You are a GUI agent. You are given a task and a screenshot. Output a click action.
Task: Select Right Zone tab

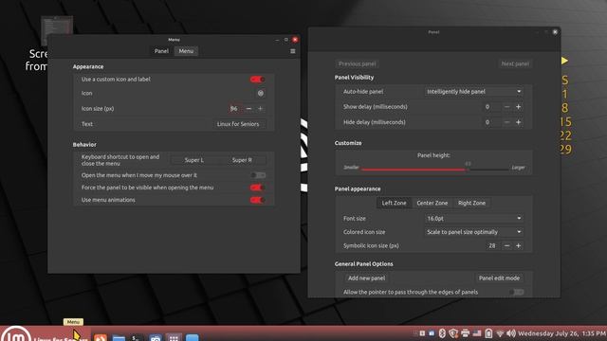tap(471, 203)
